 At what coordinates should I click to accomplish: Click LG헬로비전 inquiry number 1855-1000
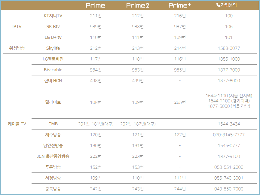pyautogui.click(x=229, y=59)
